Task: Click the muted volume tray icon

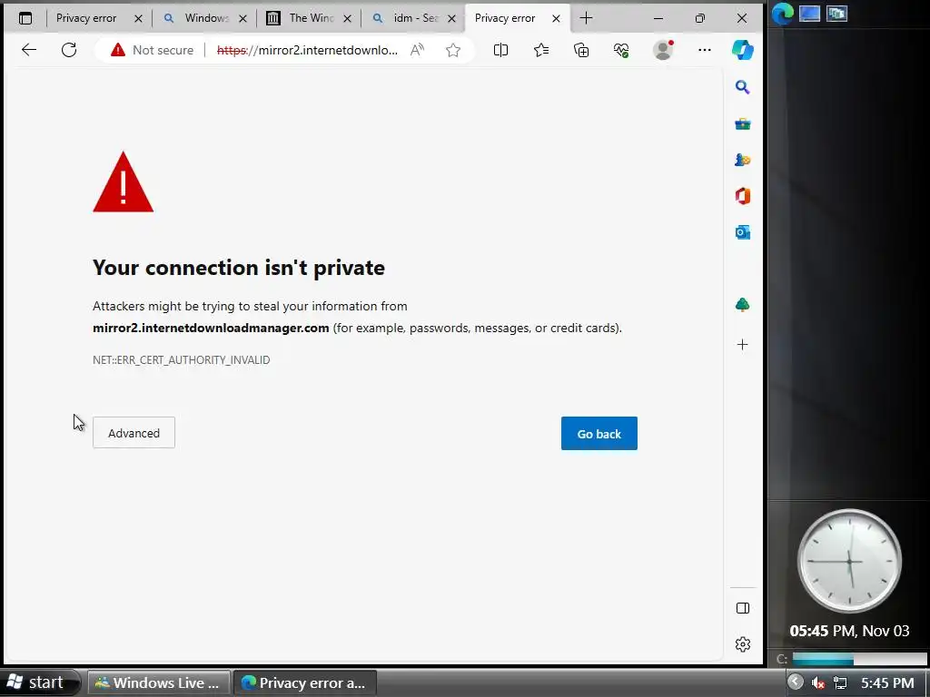Action: 818,682
